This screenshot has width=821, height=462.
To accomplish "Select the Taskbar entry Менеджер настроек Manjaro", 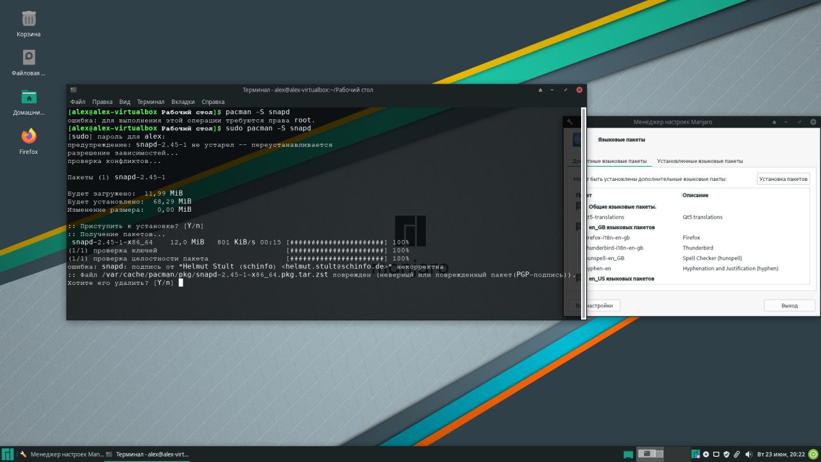I will click(60, 454).
